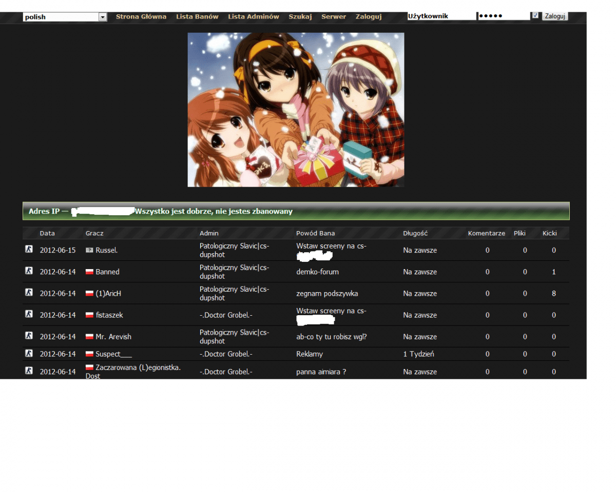Click the game icon in (1)AricH row

tap(29, 292)
